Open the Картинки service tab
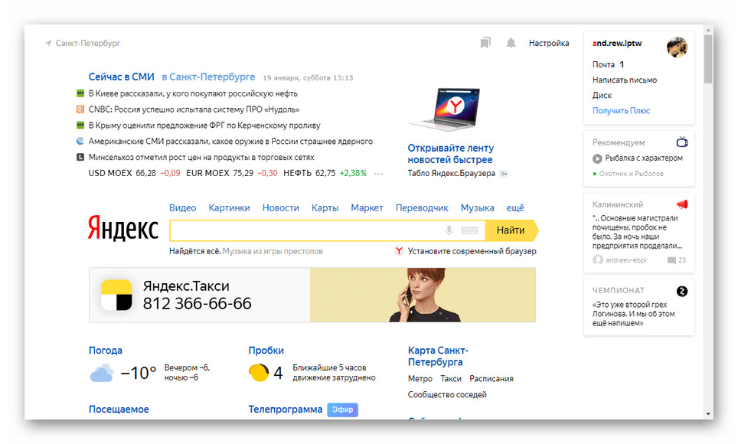This screenshot has width=738, height=444. point(229,207)
